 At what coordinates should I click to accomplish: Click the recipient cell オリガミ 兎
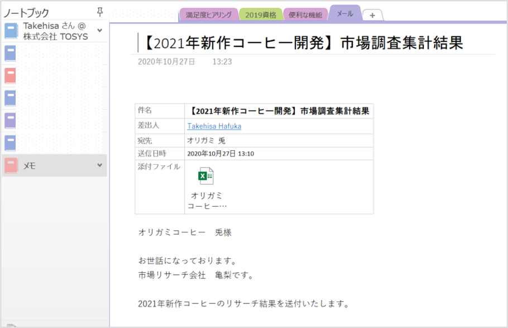[206, 140]
